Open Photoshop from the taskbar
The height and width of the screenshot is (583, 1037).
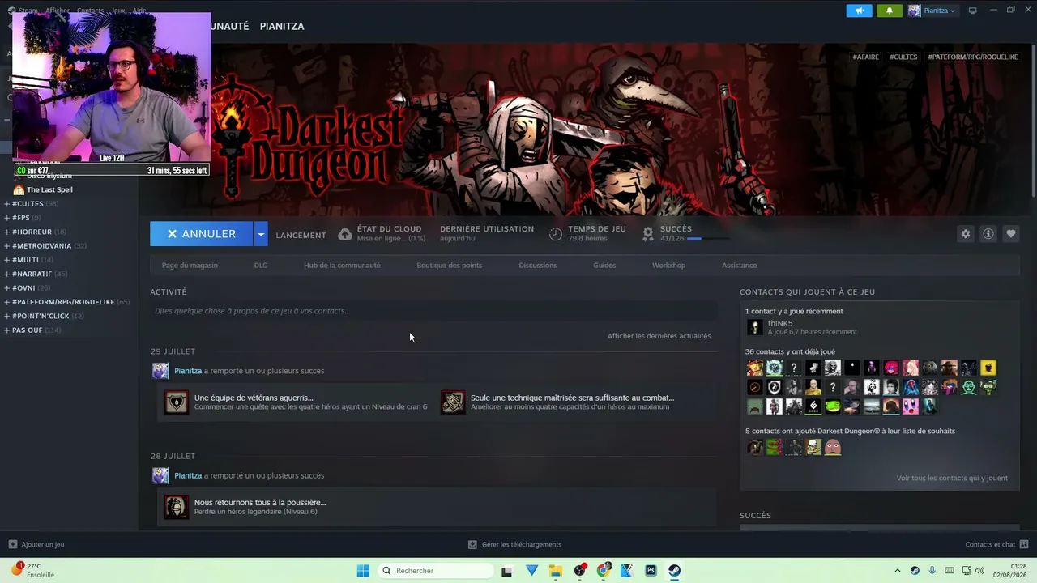[x=651, y=571]
